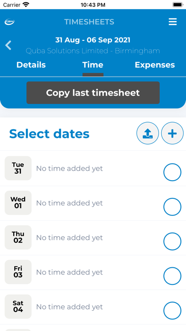Screen dimensions: 186x331
Task: Select the Sat 04 radio circle
Action: (172, 311)
